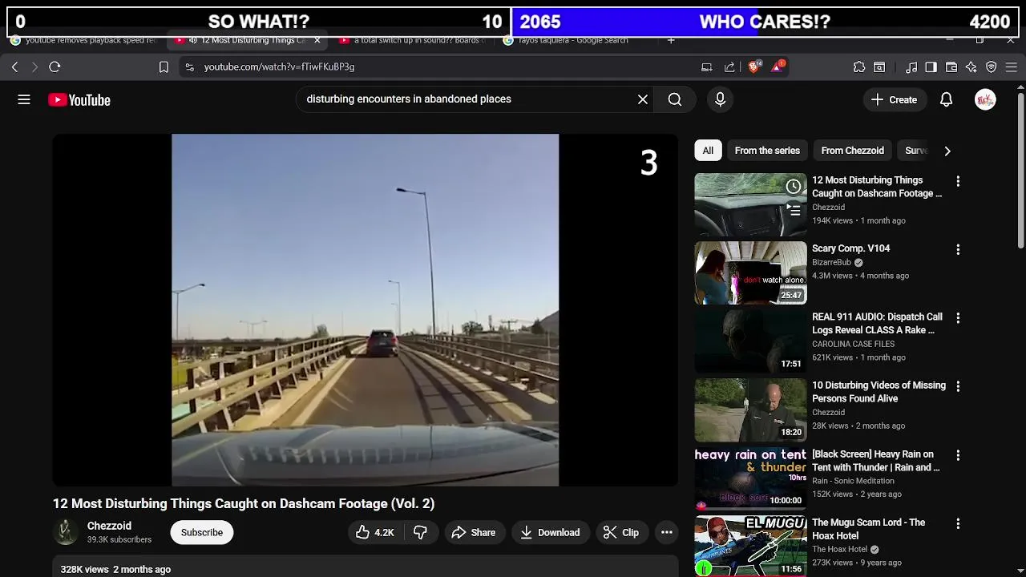The image size is (1026, 577).
Task: Open the Brave main menu hamburger icon
Action: point(1011,67)
